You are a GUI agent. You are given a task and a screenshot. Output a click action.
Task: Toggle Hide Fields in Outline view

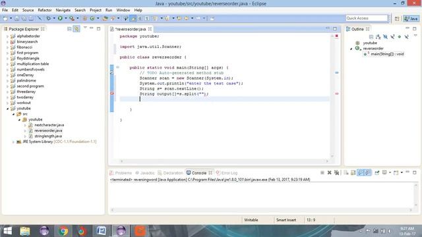pyautogui.click(x=385, y=37)
